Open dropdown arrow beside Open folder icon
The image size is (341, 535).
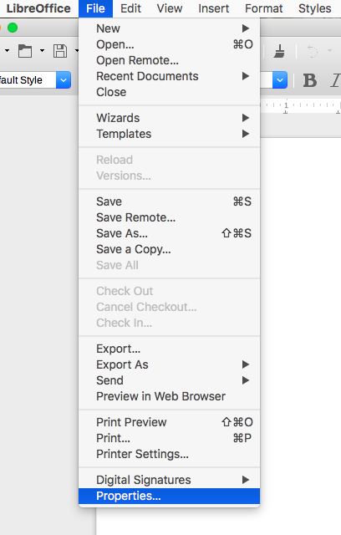click(42, 51)
